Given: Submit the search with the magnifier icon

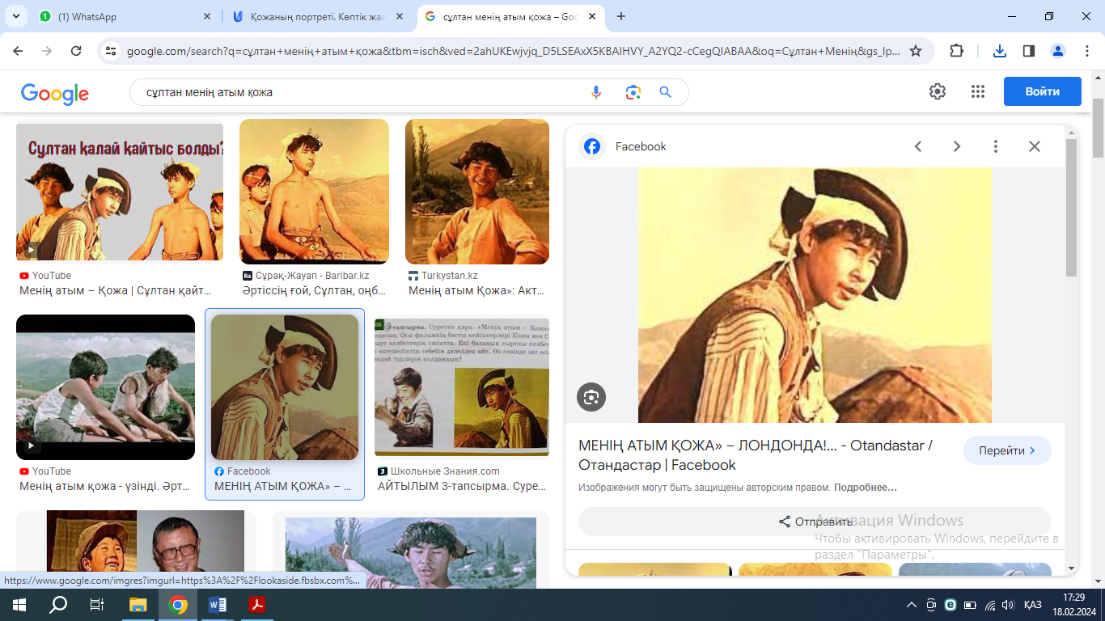Looking at the screenshot, I should (x=666, y=92).
